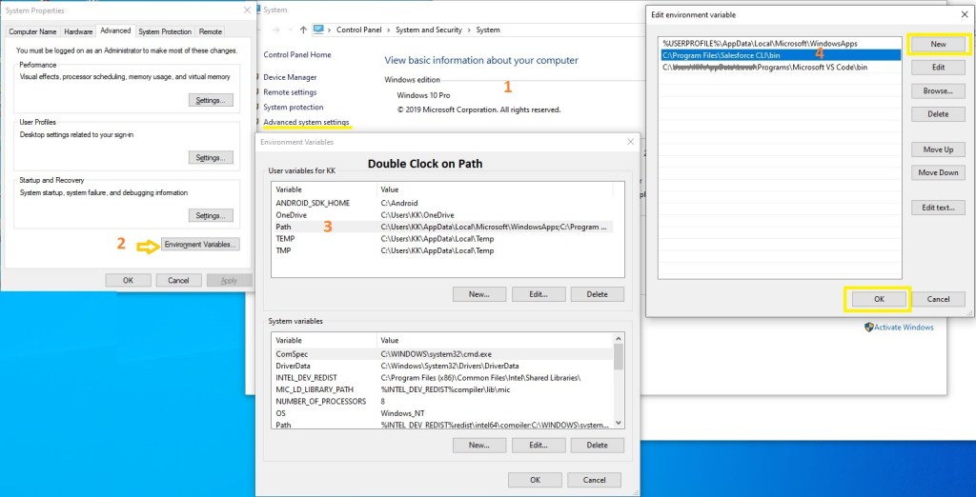Click the Activate Windows shield icon

[x=868, y=327]
